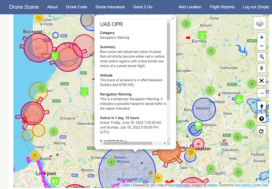The image size is (272, 189).
Task: Go to Drone Scene home page
Action: (24, 7)
